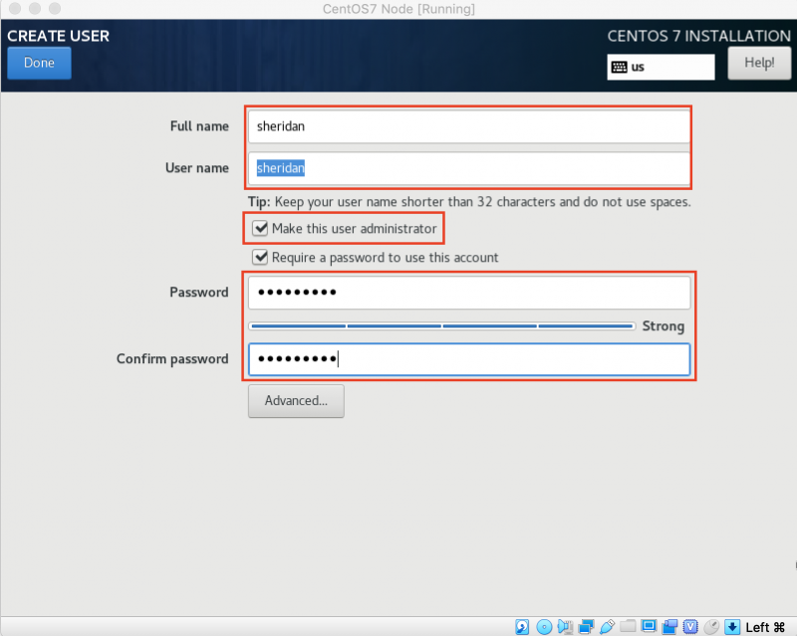Focus the Password field

[x=469, y=292]
